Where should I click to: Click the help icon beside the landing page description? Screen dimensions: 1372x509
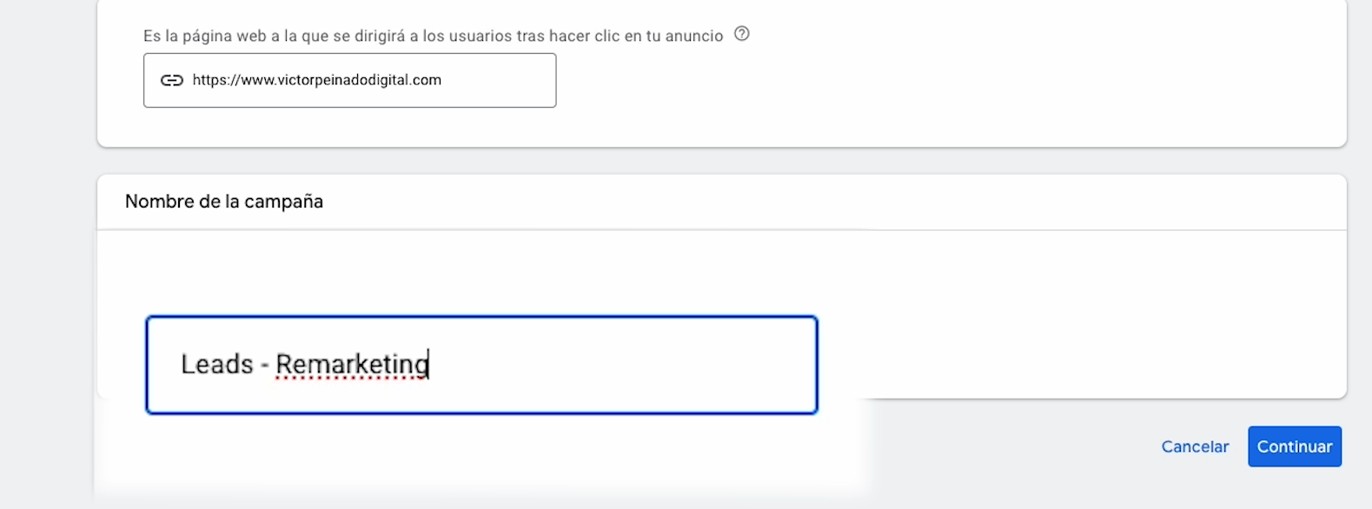[x=741, y=34]
